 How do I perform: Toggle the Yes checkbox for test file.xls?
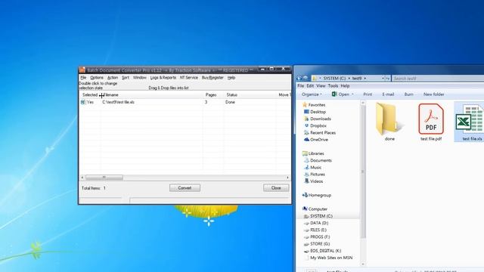tap(82, 102)
